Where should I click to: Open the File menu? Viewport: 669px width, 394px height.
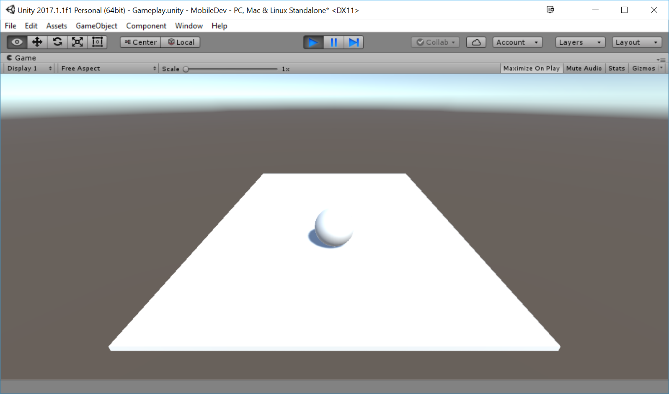(x=10, y=26)
